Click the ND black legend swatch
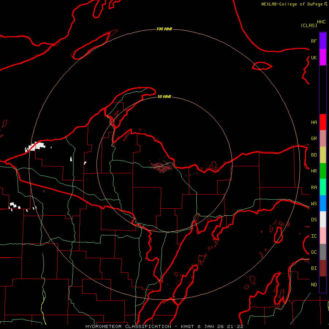Screen dimensions: 329x329 click(x=323, y=284)
